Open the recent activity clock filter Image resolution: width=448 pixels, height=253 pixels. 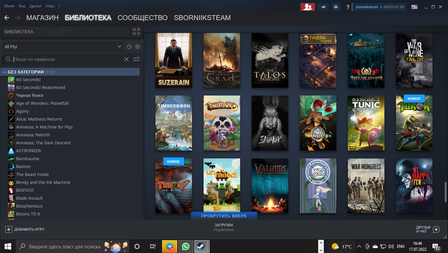tap(129, 47)
